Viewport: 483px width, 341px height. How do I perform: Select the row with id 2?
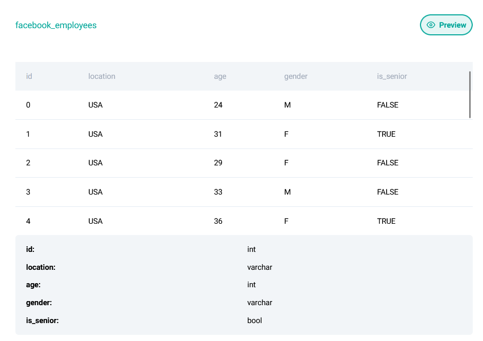205,163
